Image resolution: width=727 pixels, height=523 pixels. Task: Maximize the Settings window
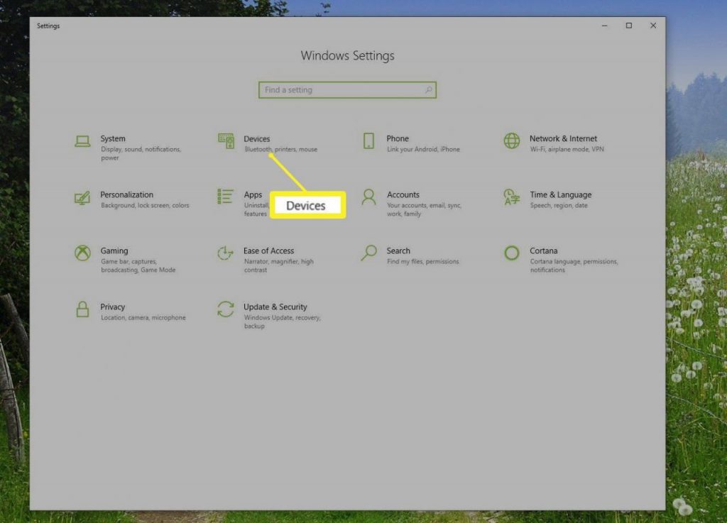(629, 26)
